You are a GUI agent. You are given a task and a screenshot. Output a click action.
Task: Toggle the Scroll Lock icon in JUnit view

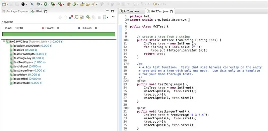coord(82,17)
